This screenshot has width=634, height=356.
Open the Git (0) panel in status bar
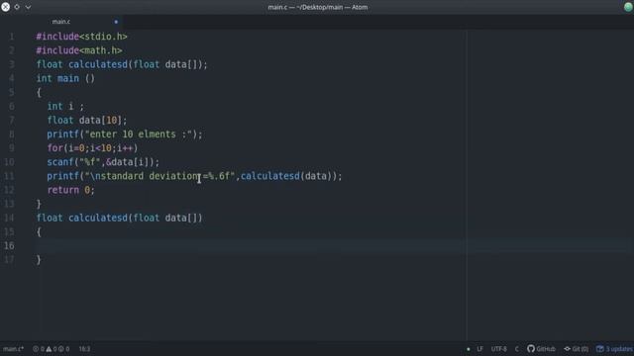point(577,349)
